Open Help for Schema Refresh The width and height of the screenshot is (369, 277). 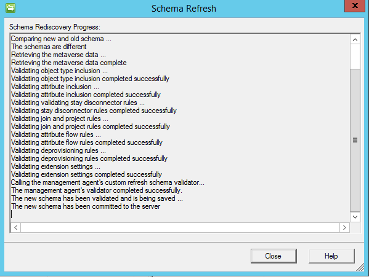coord(331,256)
